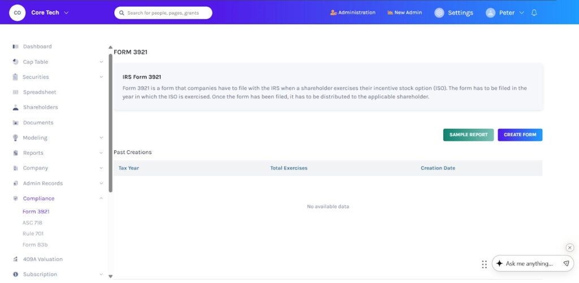
Task: Click the Documents folder icon
Action: [15, 123]
